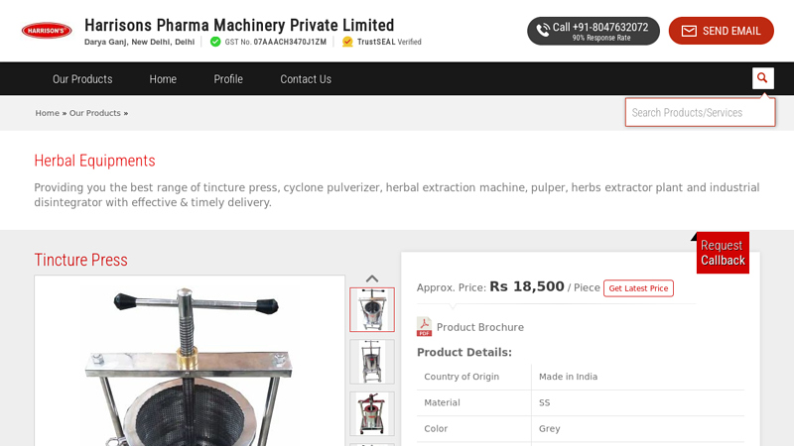Select the first tincture press thumbnail

coord(372,309)
